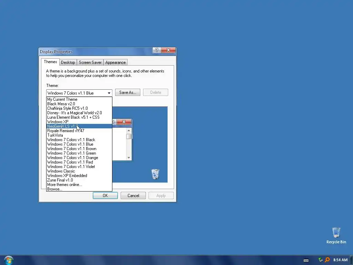Image resolution: width=353 pixels, height=265 pixels.
Task: Click preview window's scrollbar up arrow
Action: pos(129,130)
